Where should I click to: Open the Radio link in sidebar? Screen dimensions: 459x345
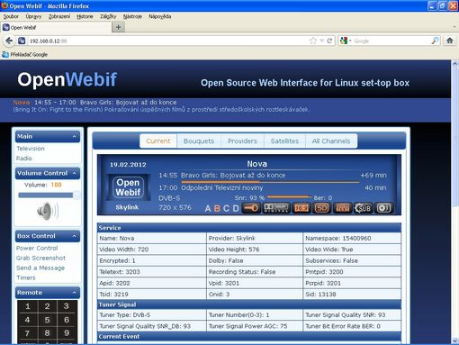coord(24,159)
